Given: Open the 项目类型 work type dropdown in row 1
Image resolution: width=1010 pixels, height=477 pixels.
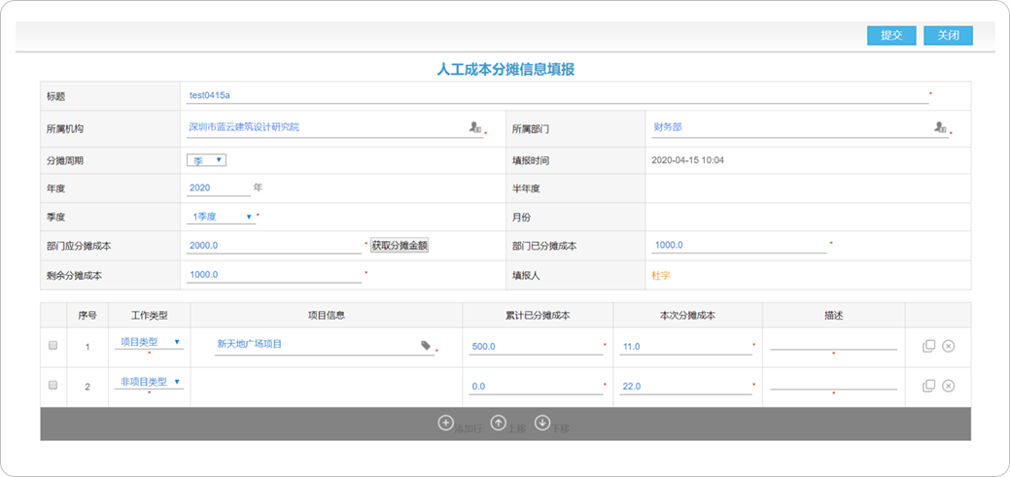Looking at the screenshot, I should coord(149,342).
